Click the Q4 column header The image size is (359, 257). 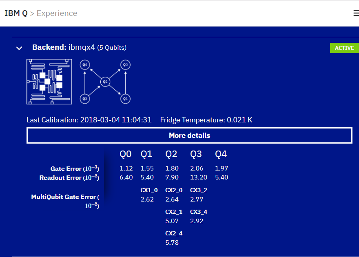point(221,154)
